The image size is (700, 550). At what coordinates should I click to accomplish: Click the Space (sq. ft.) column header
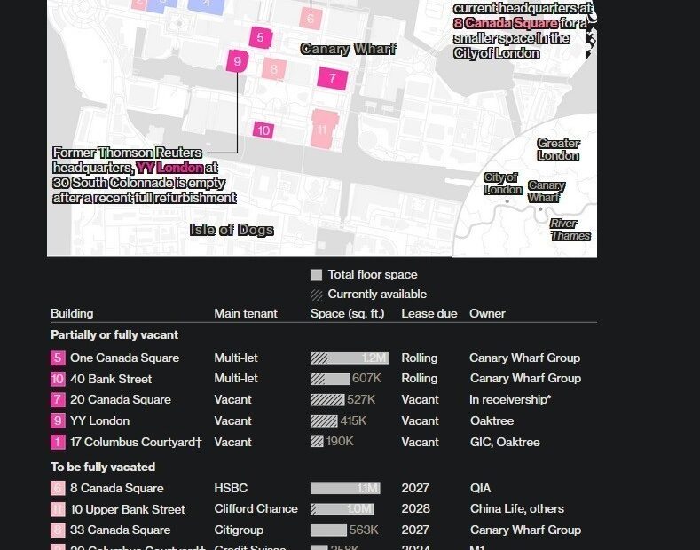click(347, 313)
